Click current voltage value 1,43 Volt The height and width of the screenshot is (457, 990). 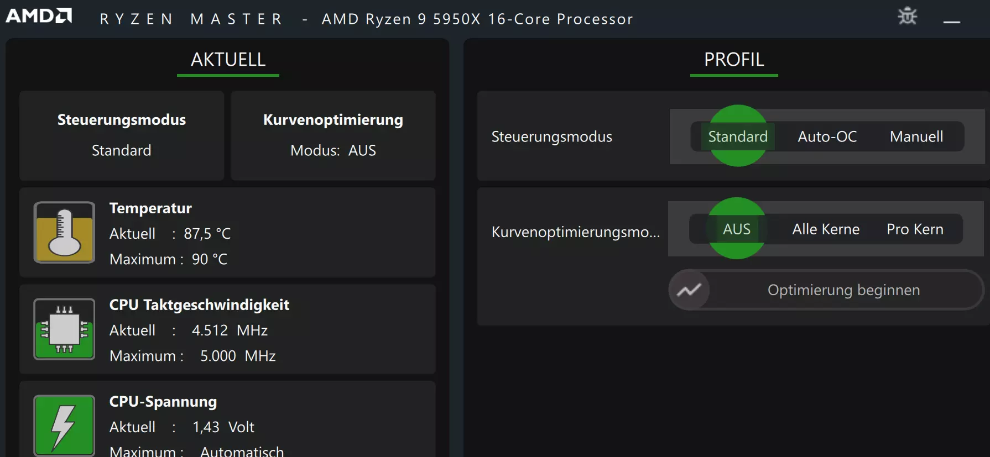coord(223,427)
